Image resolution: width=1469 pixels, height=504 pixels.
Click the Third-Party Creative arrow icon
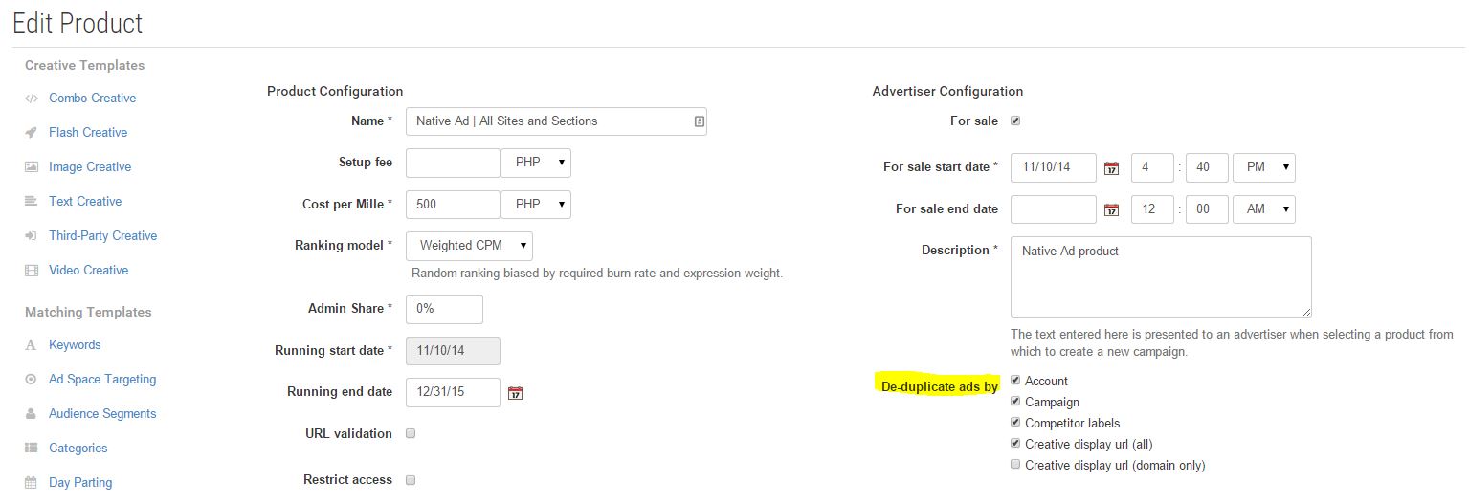pos(32,235)
